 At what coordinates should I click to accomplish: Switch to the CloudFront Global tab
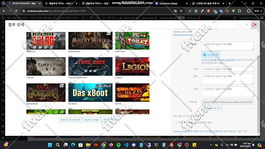(x=171, y=4)
